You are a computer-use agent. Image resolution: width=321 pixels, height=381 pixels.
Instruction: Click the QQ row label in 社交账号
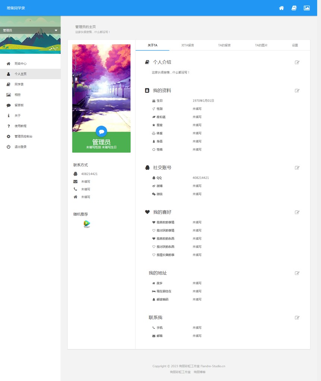pos(159,178)
